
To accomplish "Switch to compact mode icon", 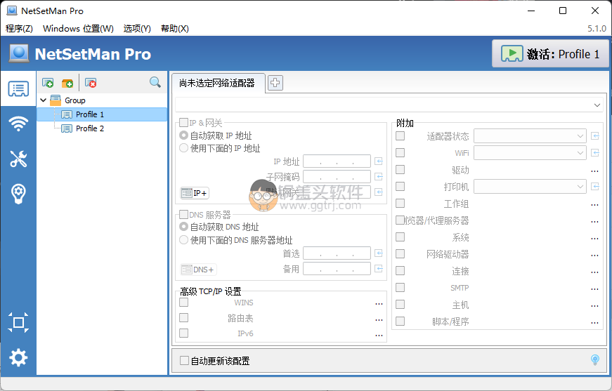I will (18, 322).
